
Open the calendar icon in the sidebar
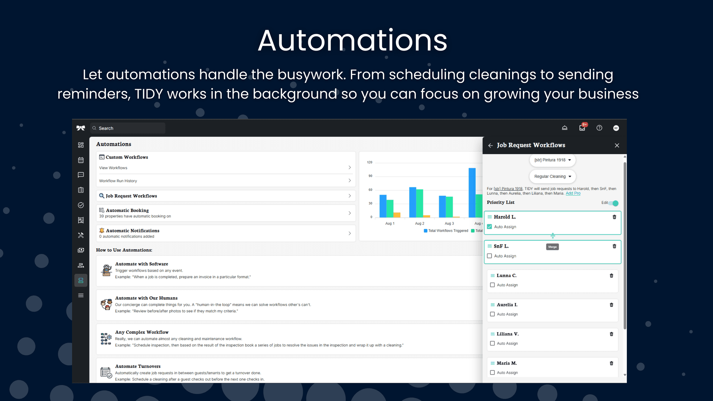pos(81,160)
